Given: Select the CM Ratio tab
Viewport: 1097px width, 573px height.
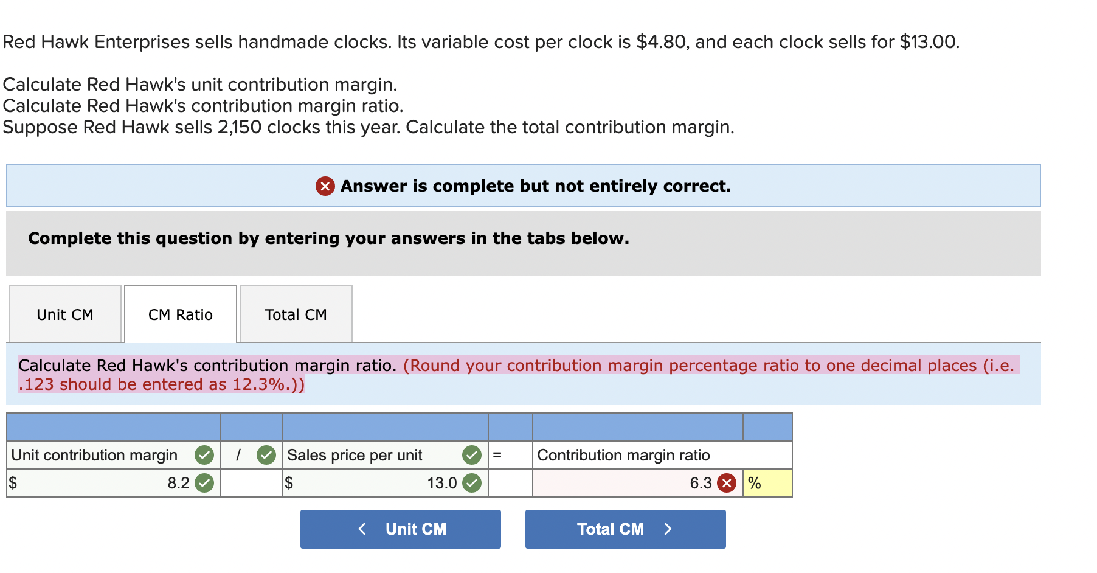Looking at the screenshot, I should point(180,314).
